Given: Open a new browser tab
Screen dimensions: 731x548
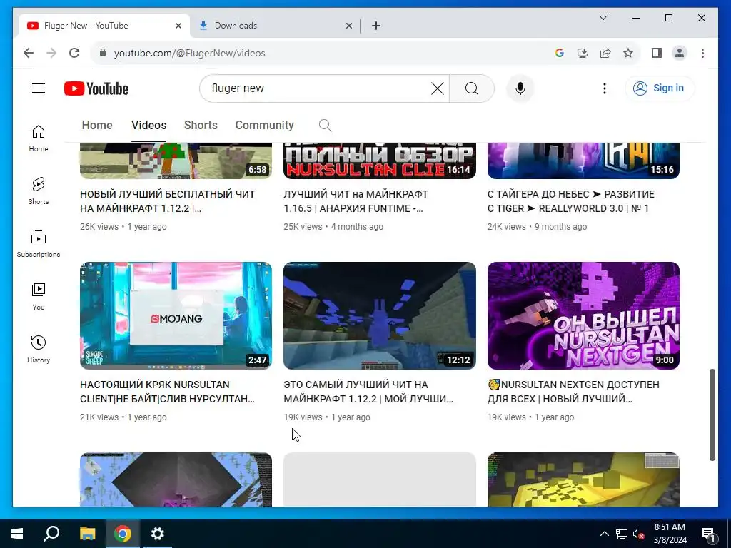Looking at the screenshot, I should (x=376, y=26).
